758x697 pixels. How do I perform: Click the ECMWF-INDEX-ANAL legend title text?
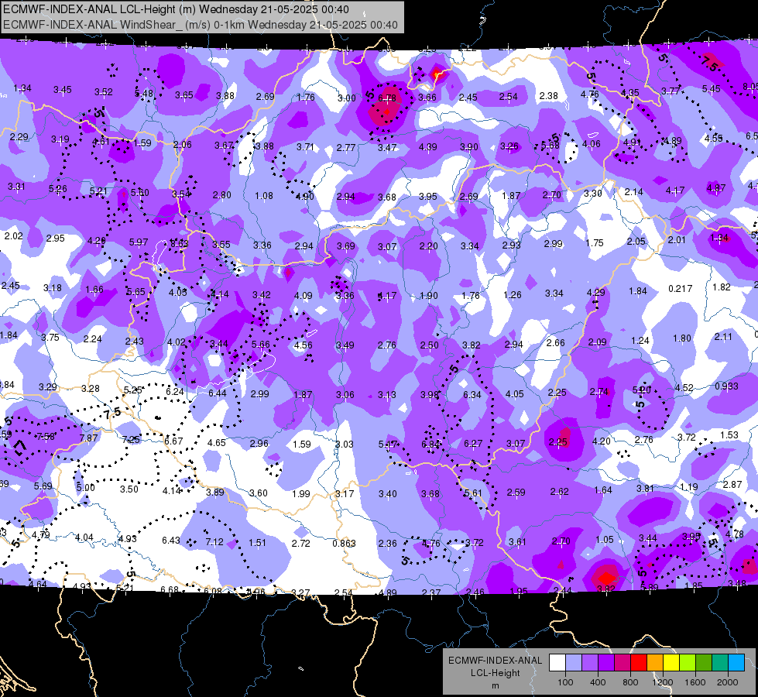pyautogui.click(x=495, y=661)
